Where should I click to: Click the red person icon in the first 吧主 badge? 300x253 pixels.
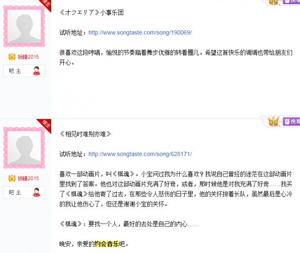click(36, 71)
